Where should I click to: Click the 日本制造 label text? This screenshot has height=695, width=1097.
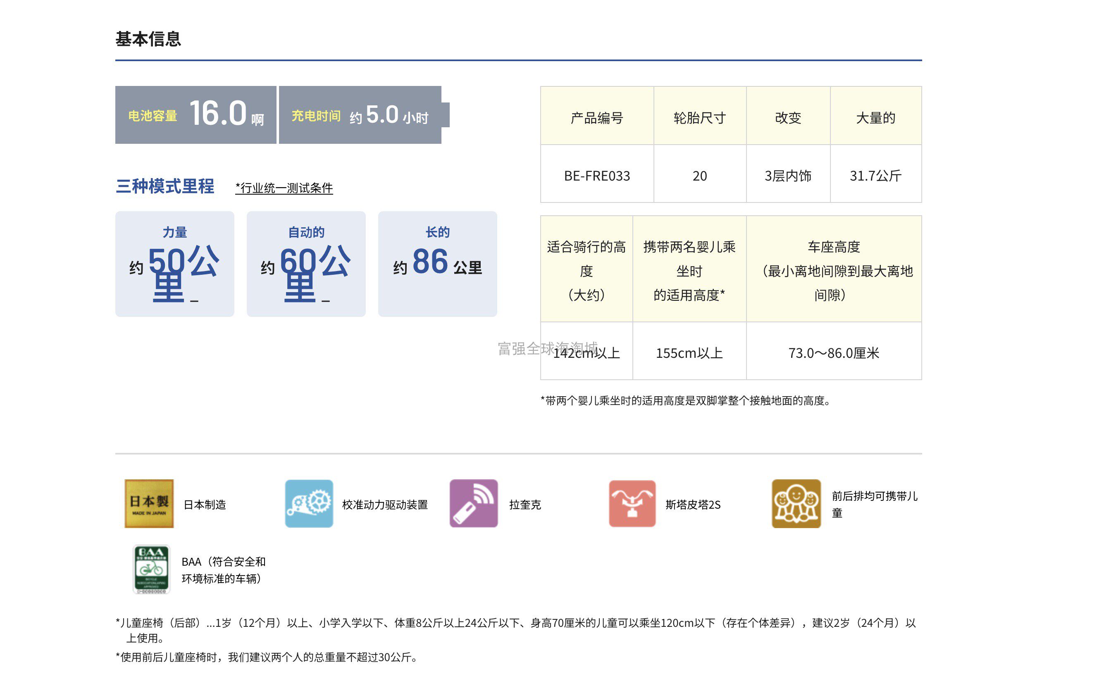[205, 505]
